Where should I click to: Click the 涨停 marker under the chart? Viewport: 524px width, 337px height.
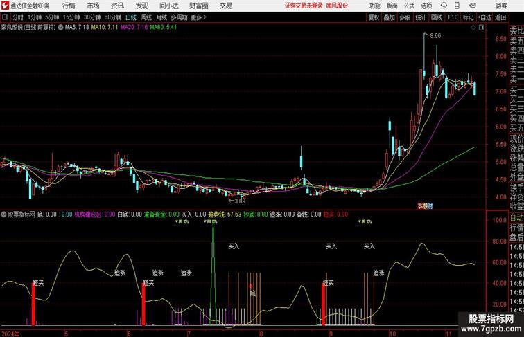coord(424,206)
